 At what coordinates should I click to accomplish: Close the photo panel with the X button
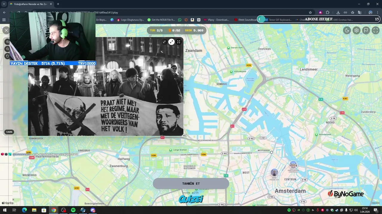(6, 30)
